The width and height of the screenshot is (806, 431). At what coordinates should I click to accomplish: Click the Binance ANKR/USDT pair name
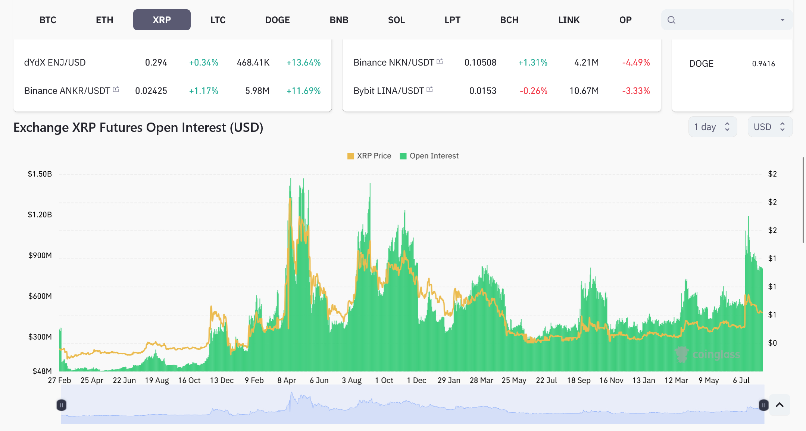coord(67,91)
